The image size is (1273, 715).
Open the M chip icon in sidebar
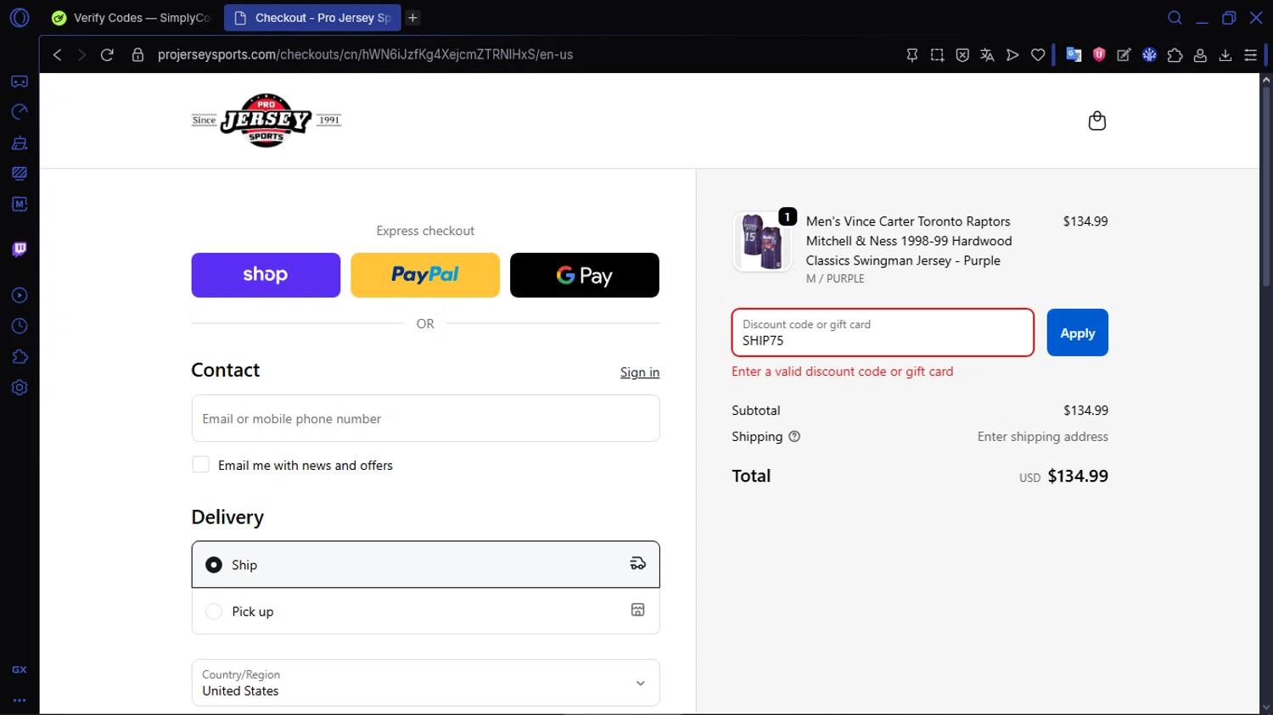pos(20,204)
